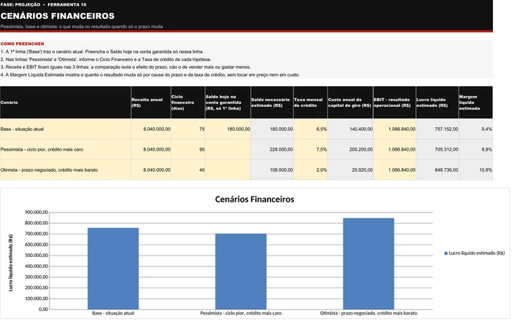Click the 'Margem líquida estimada' header

pyautogui.click(x=476, y=103)
